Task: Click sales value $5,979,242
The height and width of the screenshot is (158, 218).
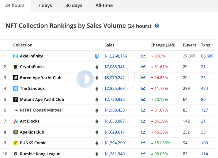Action: (115, 78)
